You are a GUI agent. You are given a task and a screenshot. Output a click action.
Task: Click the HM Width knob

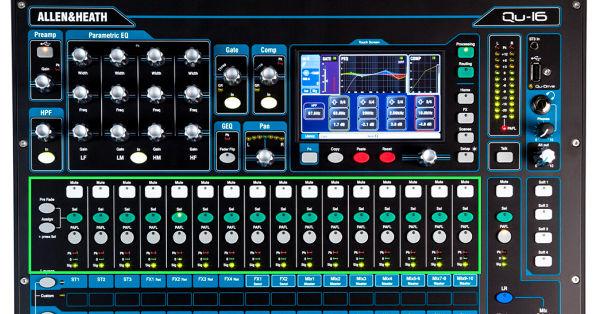156,56
